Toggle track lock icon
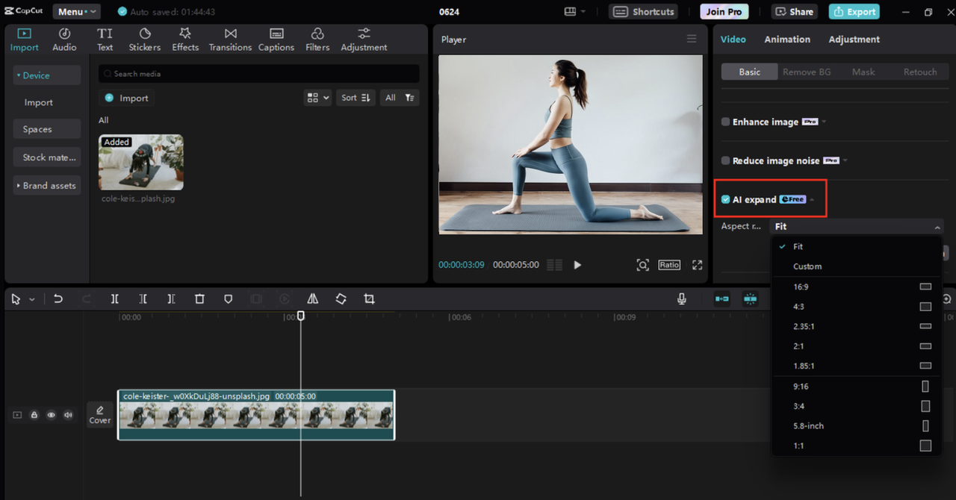956x500 pixels. 34,415
